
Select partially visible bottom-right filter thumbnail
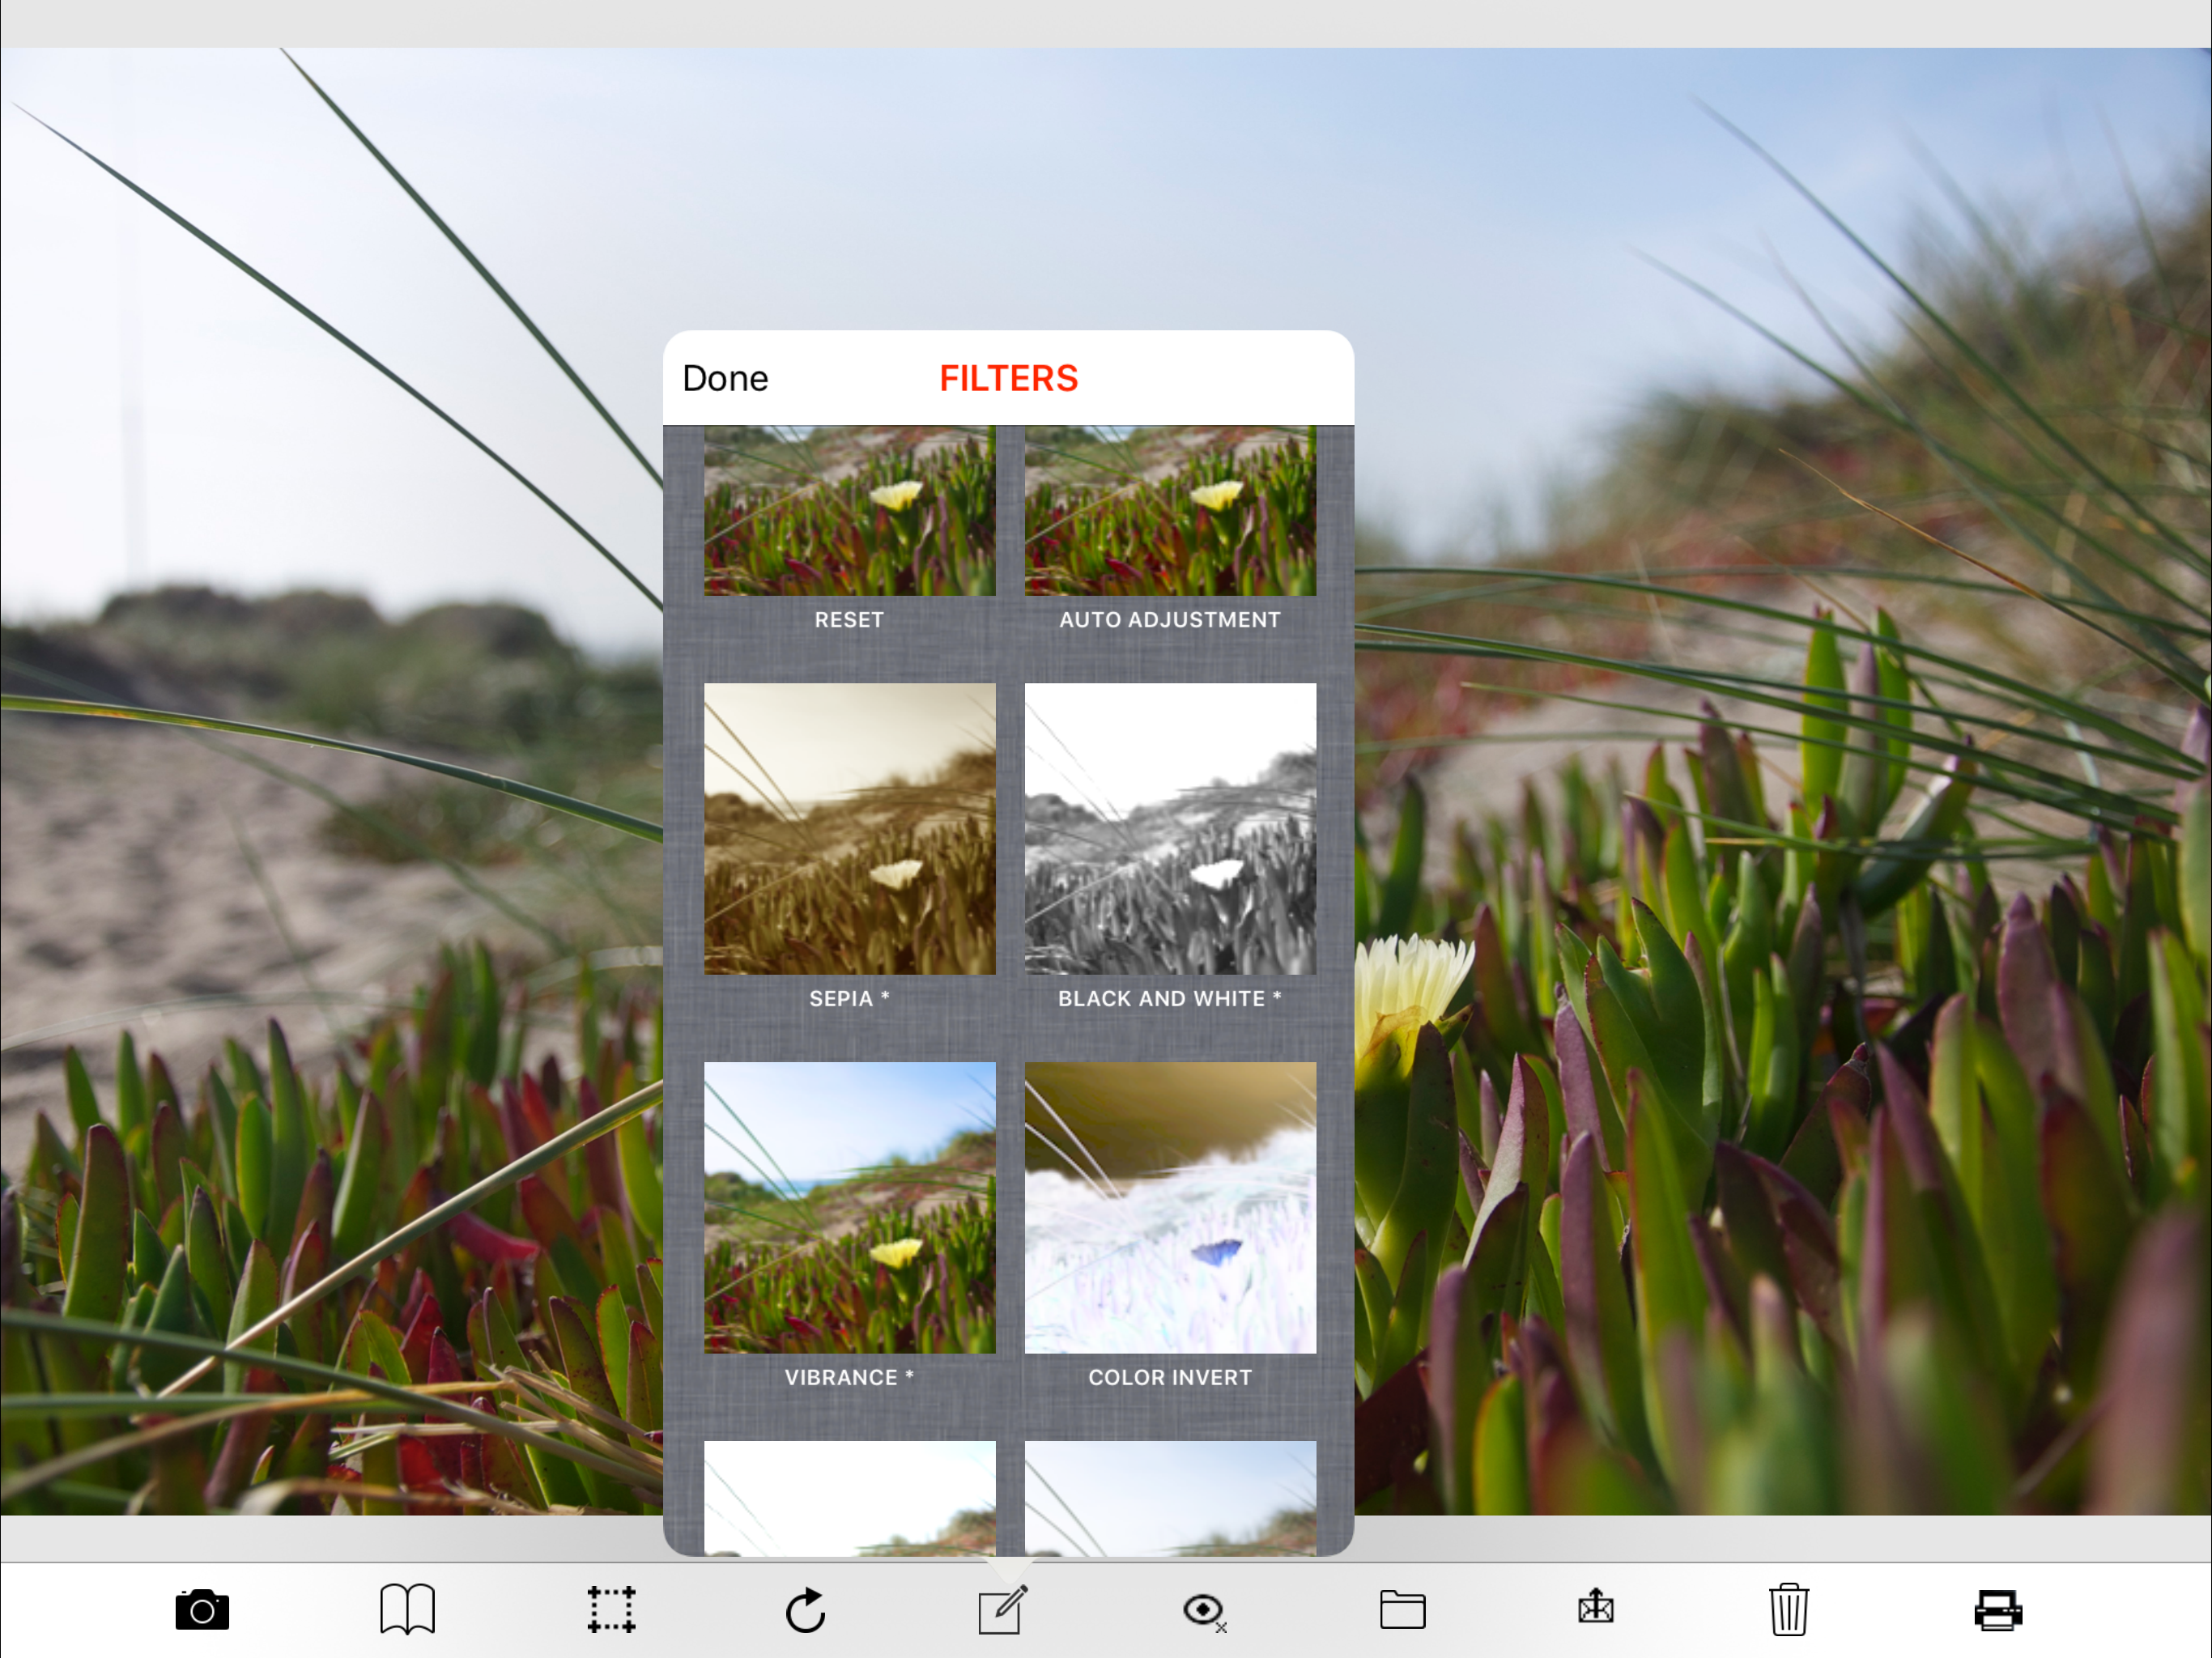coord(1170,1497)
